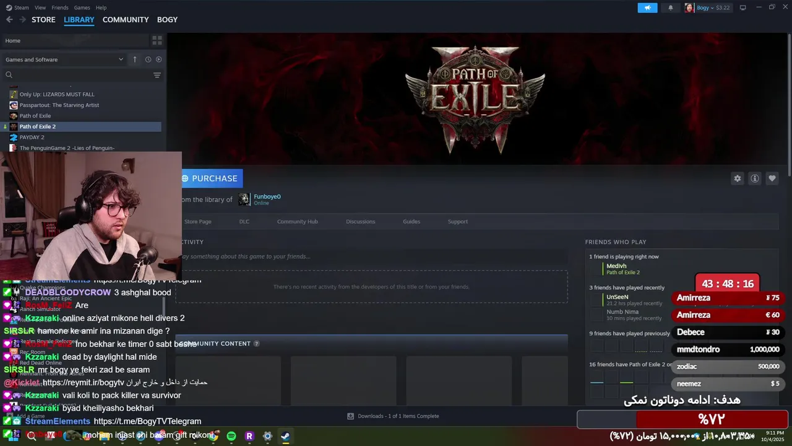
Task: Open the Friends menu
Action: coord(60,7)
